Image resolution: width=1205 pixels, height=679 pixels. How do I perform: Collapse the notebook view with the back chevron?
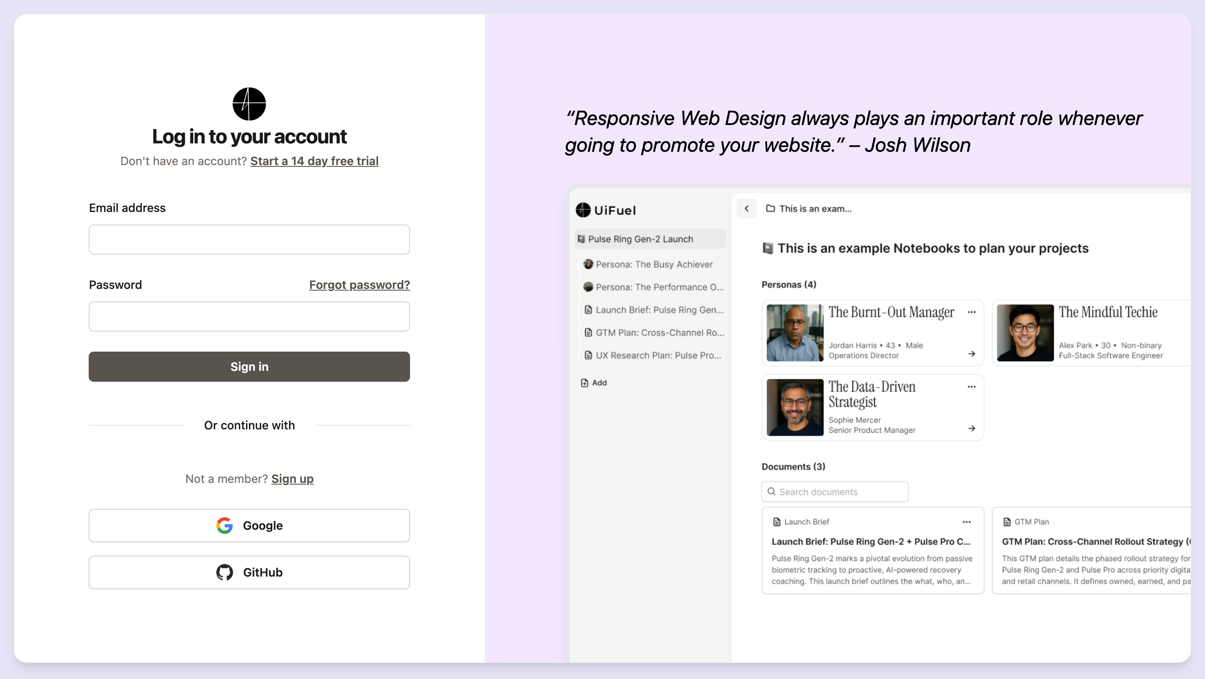click(x=746, y=209)
